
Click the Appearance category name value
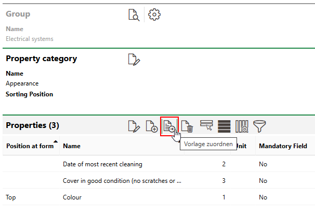(x=22, y=83)
